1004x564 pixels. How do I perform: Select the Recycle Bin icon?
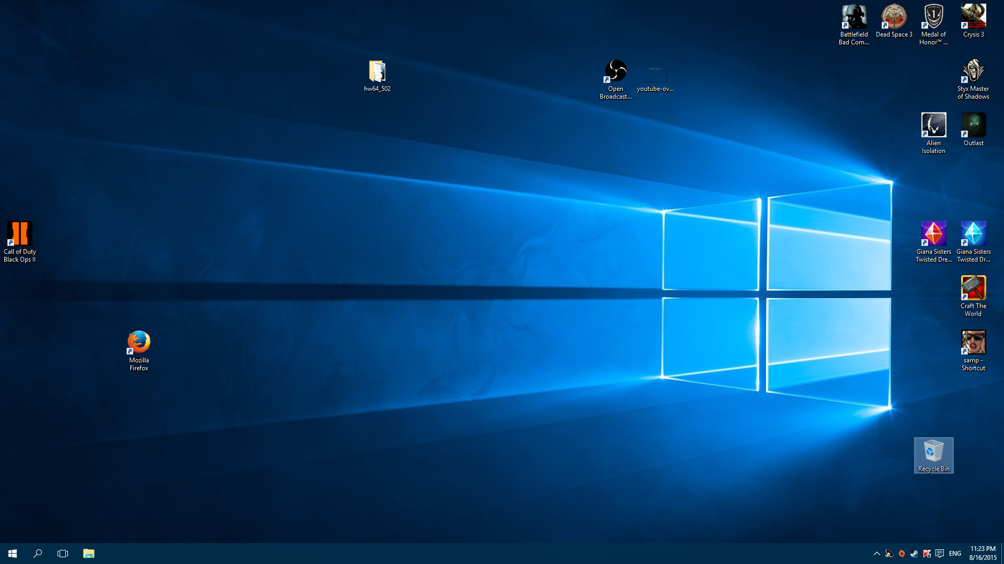tap(933, 455)
